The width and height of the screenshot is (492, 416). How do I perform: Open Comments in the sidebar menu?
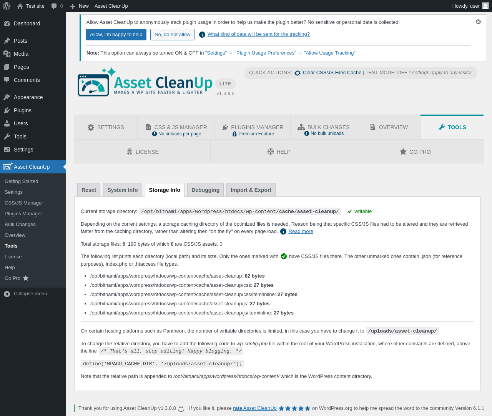coord(33,80)
